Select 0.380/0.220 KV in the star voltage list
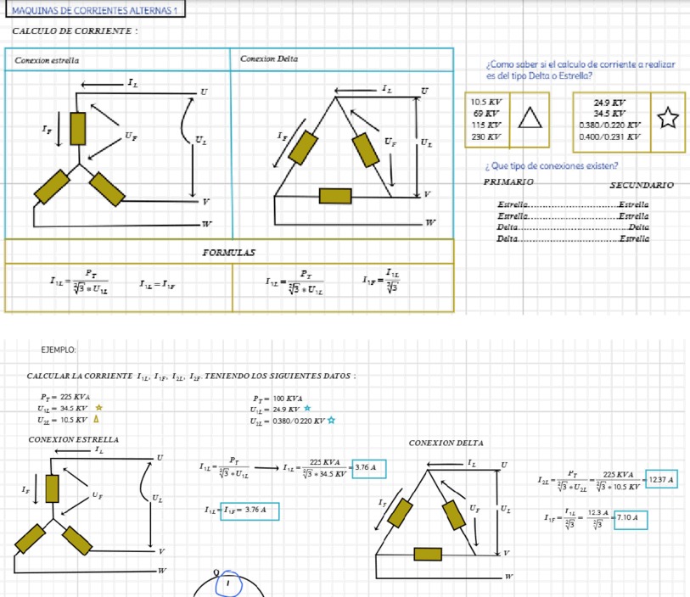The image size is (690, 597). (x=609, y=125)
